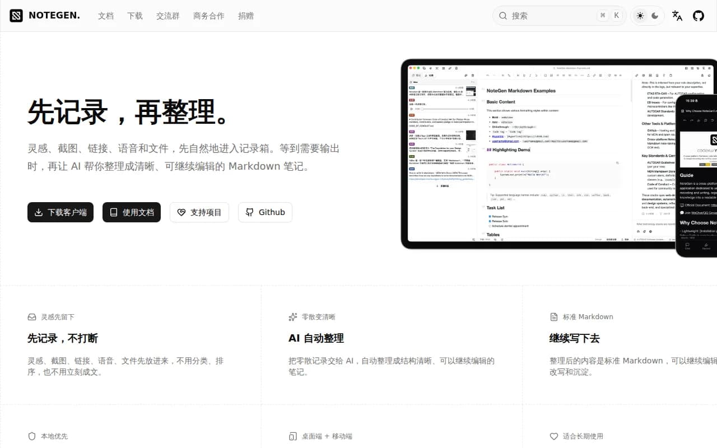Viewport: 717px width, 448px height.
Task: Click description text starting 把零散记录交给 AI
Action: (392, 366)
